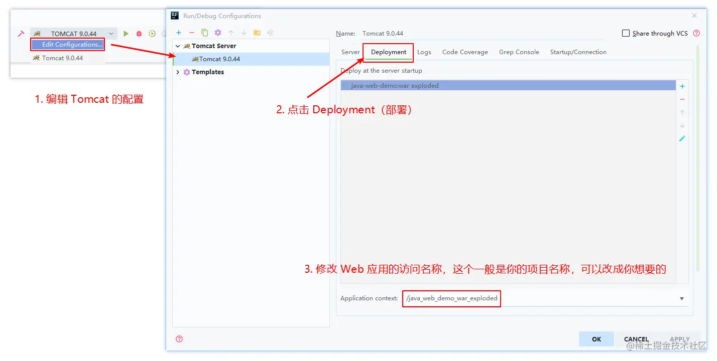The width and height of the screenshot is (717, 361).
Task: Click the Create New Folder icon
Action: (257, 33)
